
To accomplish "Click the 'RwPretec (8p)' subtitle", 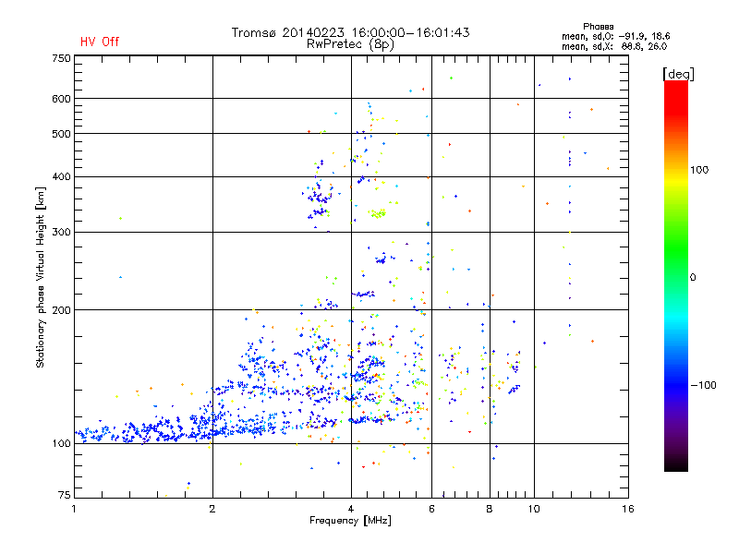I will pos(350,44).
